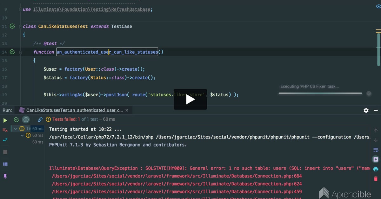Toggle Show Passed tests checkmark filter
This screenshot has width=381, height=199.
coord(16,119)
